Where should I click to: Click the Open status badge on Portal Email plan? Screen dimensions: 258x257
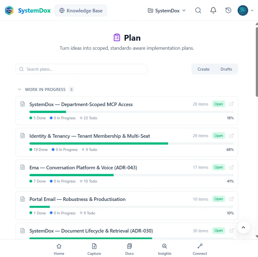218,199
